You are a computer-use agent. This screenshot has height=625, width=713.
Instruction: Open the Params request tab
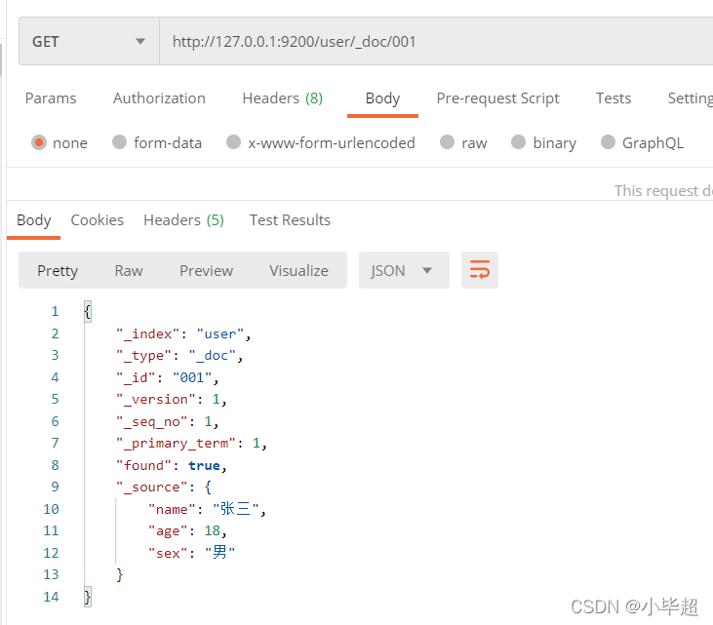point(51,98)
